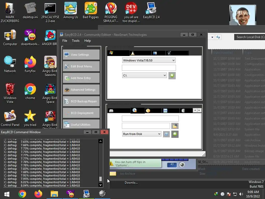Screen dimensions: 265x199
Task: Select doesntwork... Yahoo desktop shortcut
Action: pos(30,37)
